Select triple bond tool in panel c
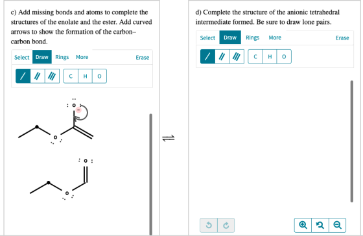This screenshot has height=236, width=363. [x=52, y=76]
